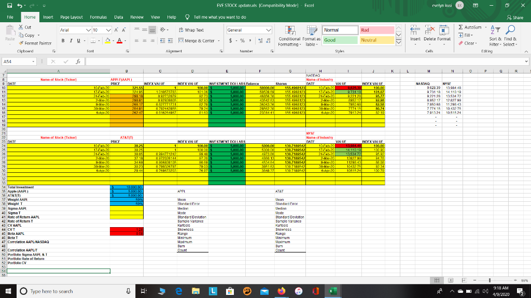Collapse the ribbon chevron
Image resolution: width=531 pixels, height=298 pixels.
click(526, 51)
